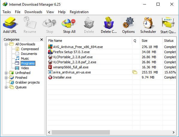Click the 9.74 MB size cell
This screenshot has width=179, height=137.
tap(148, 77)
